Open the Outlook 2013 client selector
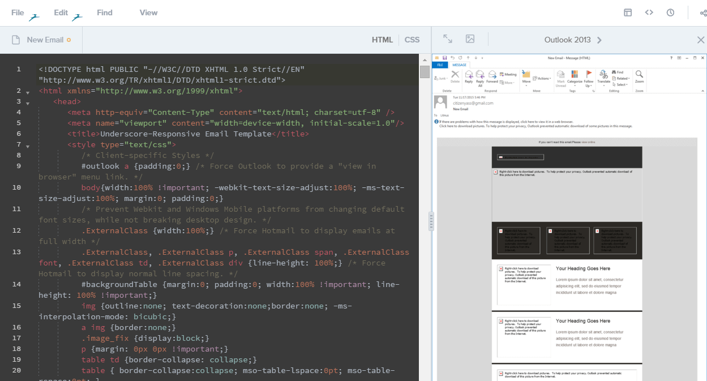This screenshot has width=707, height=381. (x=573, y=40)
